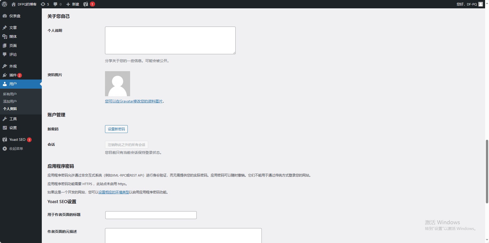Open the 工具 tools menu
Image resolution: width=489 pixels, height=243 pixels.
tap(13, 119)
